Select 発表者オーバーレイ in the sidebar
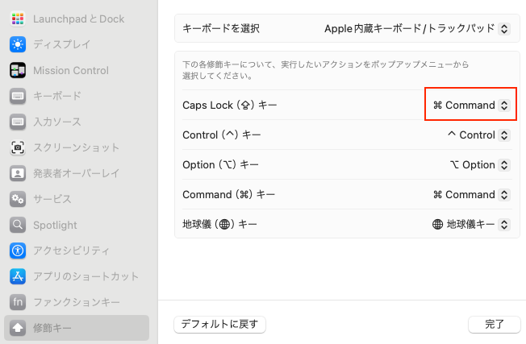Image resolution: width=526 pixels, height=344 pixels. click(x=76, y=173)
